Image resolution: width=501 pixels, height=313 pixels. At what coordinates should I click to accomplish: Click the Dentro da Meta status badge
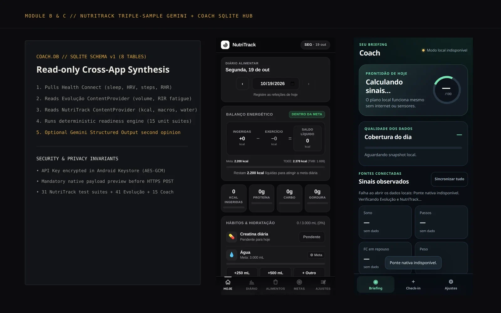click(x=307, y=114)
